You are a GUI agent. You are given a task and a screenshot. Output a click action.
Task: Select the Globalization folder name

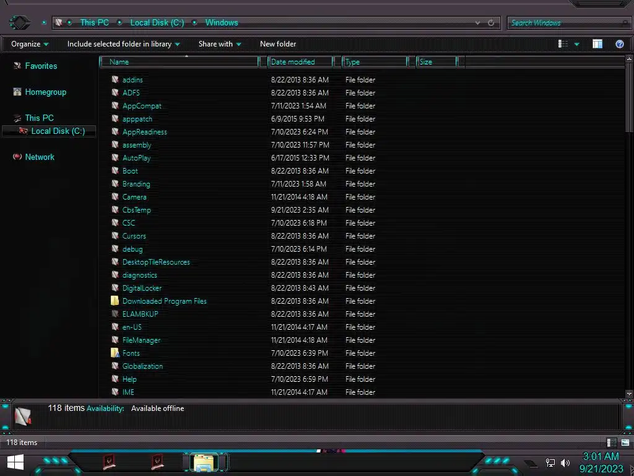pyautogui.click(x=142, y=366)
